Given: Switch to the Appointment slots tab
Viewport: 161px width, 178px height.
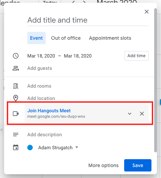Looking at the screenshot, I should tap(110, 38).
